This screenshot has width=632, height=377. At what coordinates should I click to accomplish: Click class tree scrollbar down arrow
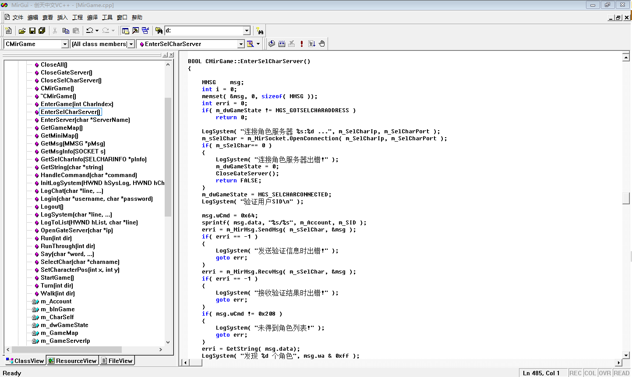tap(168, 342)
